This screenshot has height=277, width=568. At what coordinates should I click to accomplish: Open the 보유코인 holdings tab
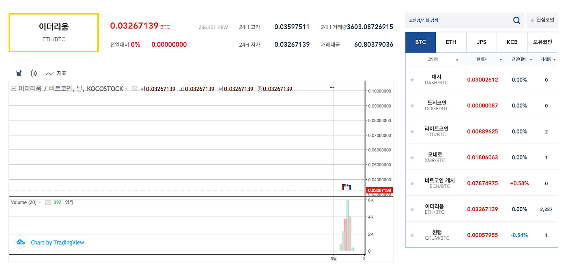[x=542, y=42]
